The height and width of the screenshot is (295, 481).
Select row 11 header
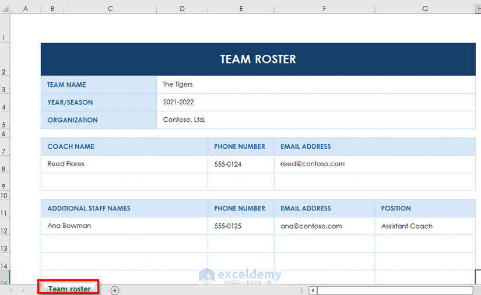click(x=5, y=209)
